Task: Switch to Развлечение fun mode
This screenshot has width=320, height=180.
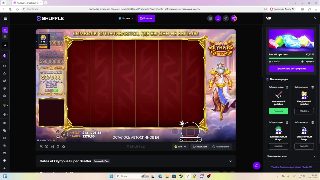Action: coord(220,147)
